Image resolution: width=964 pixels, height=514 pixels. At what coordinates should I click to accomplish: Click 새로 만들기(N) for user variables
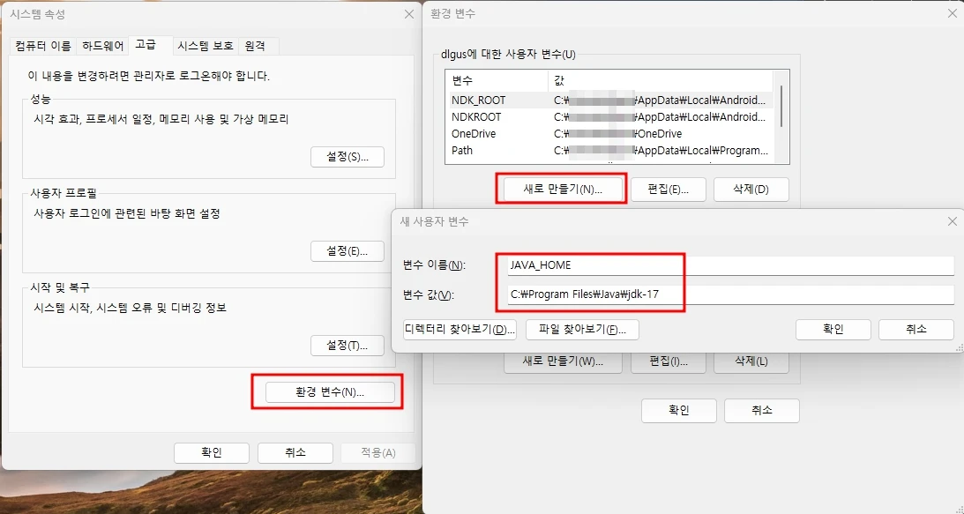562,188
